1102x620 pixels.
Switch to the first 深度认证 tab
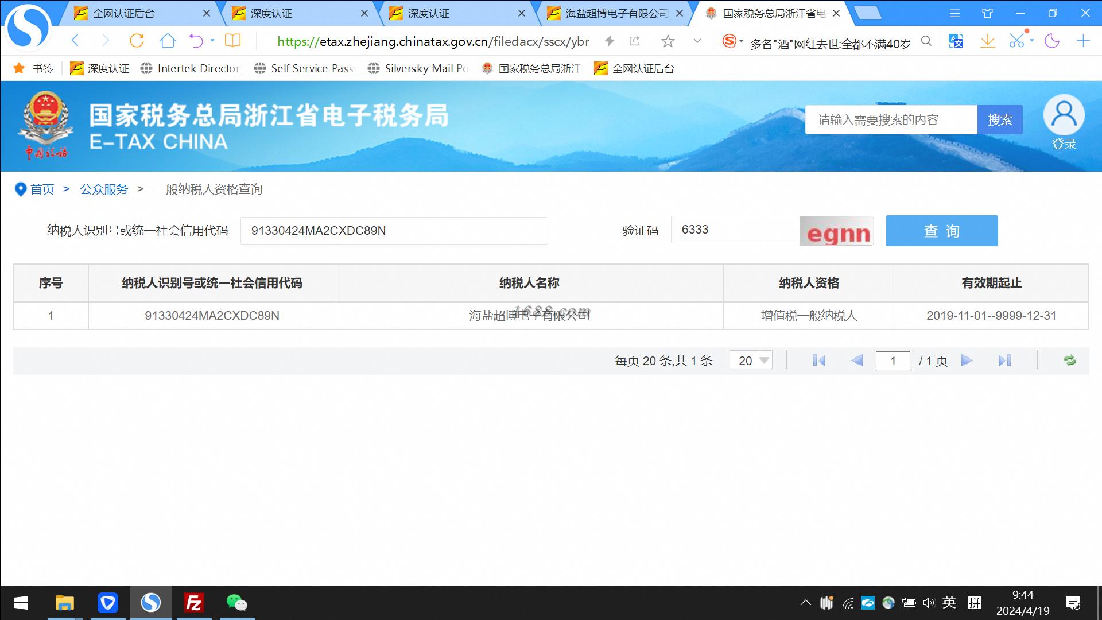click(298, 13)
